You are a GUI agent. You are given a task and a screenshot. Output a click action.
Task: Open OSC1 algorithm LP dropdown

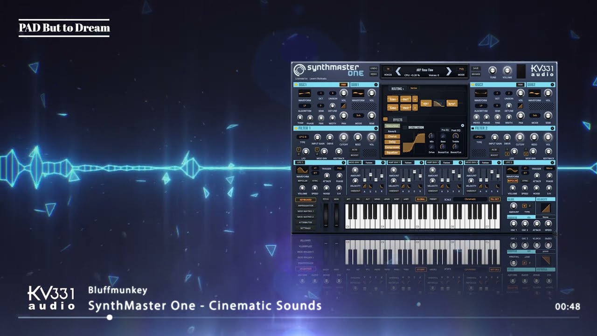pos(305,106)
